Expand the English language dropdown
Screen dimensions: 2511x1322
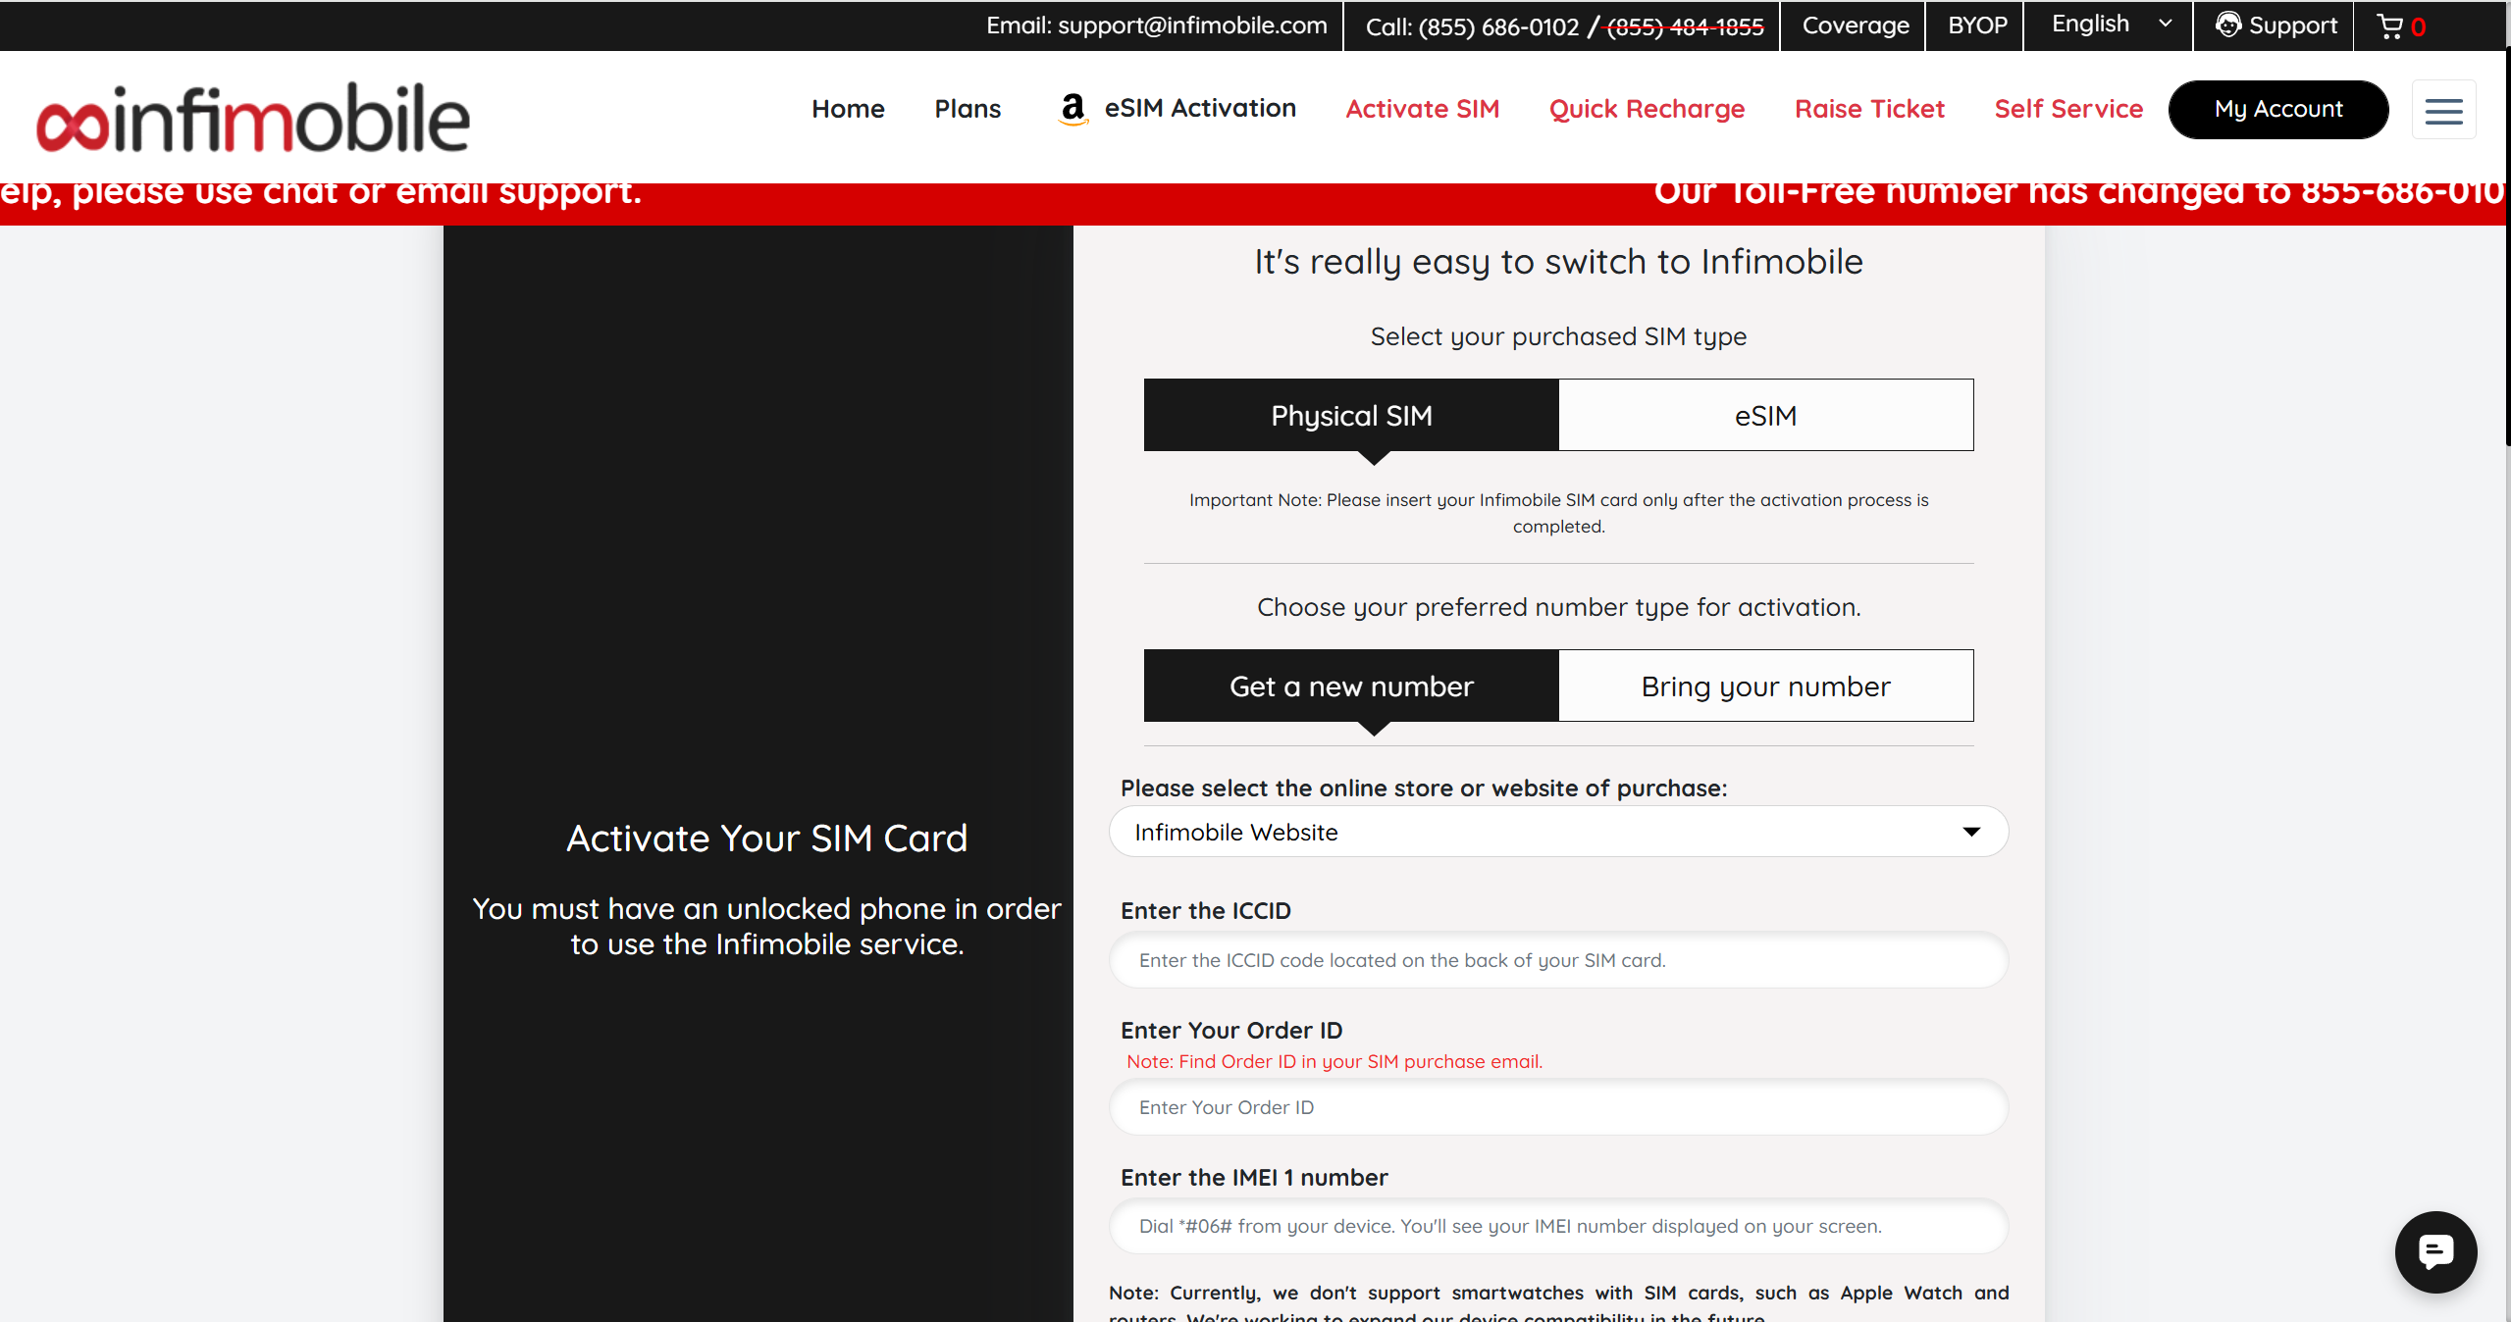coord(2111,25)
